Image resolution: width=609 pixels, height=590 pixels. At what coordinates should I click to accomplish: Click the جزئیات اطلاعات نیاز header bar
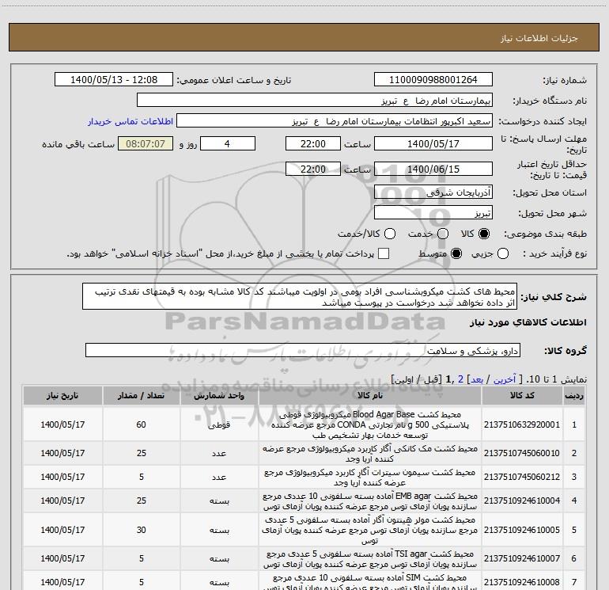tap(304, 37)
